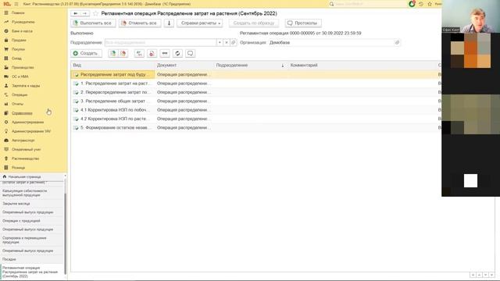
Task: Sort by the Документ column header
Action: [184, 65]
